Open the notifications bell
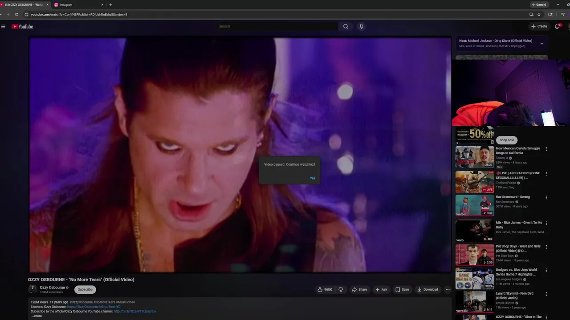The height and width of the screenshot is (320, 570). tap(557, 26)
